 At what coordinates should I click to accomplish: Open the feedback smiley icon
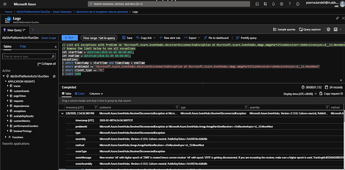(x=298, y=4)
